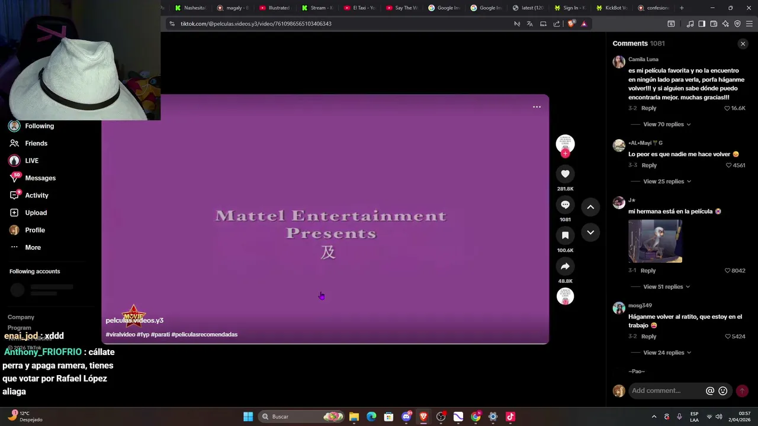Click the Add comment input field
This screenshot has height=426, width=758.
(x=666, y=391)
